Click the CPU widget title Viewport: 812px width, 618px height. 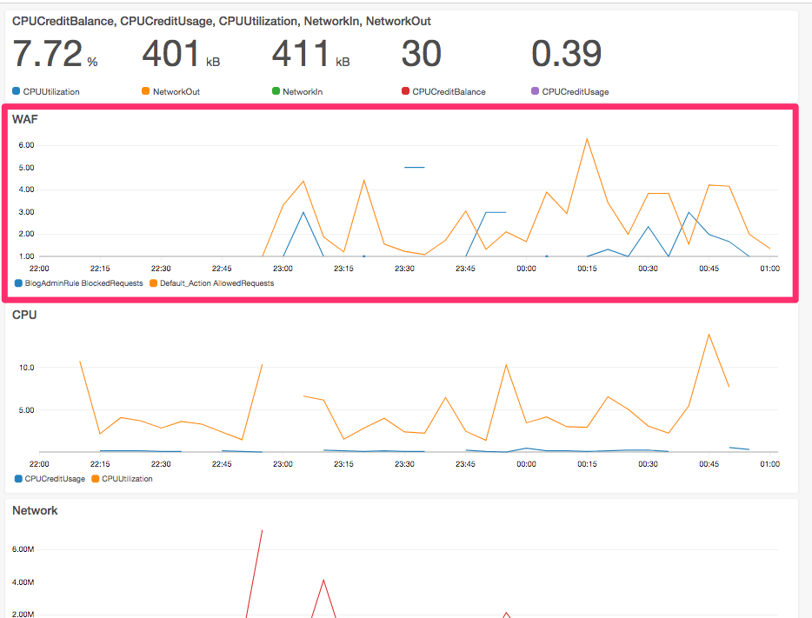(x=24, y=316)
